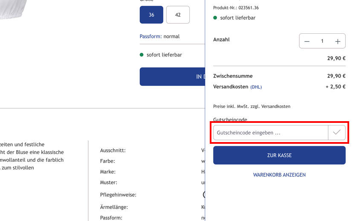Image resolution: width=353 pixels, height=221 pixels.
Task: Click the '+ 2,50 €' shipping amount
Action: click(x=336, y=87)
